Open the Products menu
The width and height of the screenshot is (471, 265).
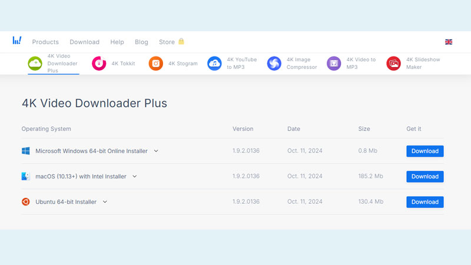click(x=45, y=42)
